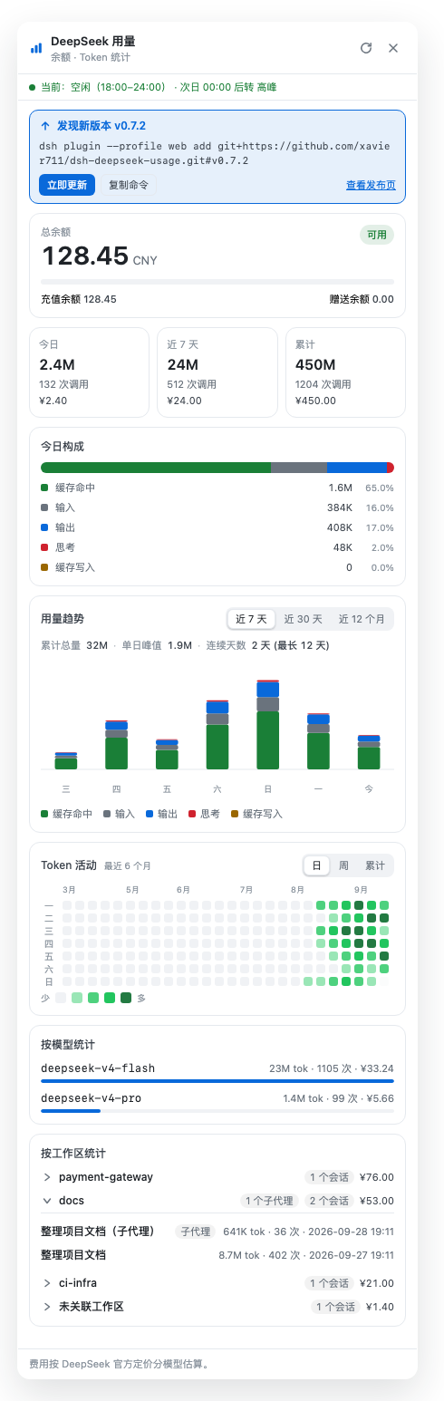
Task: Click the 六 bar in trend chart
Action: click(x=217, y=735)
